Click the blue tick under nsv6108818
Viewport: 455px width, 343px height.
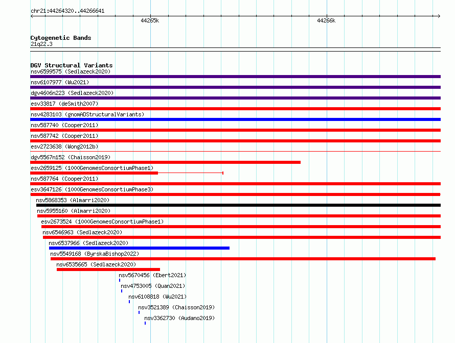(x=129, y=302)
